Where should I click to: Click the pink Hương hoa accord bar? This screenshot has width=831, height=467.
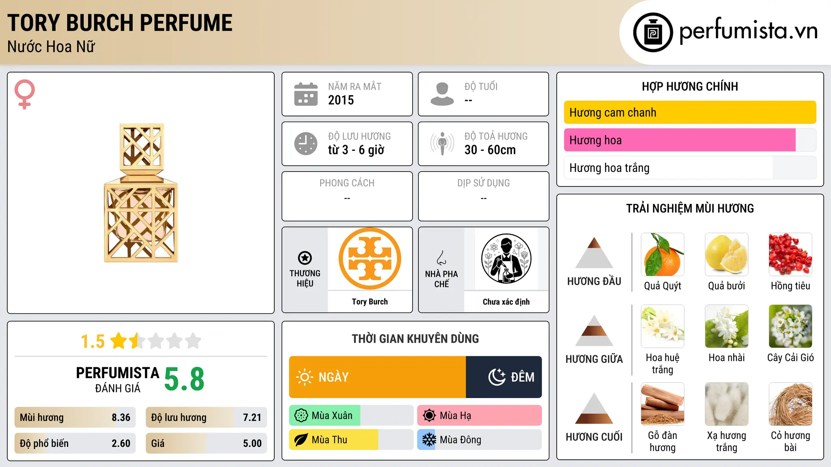click(690, 140)
